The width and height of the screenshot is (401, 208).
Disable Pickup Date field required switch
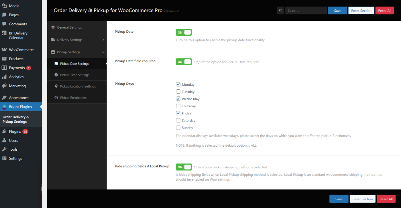tap(184, 62)
